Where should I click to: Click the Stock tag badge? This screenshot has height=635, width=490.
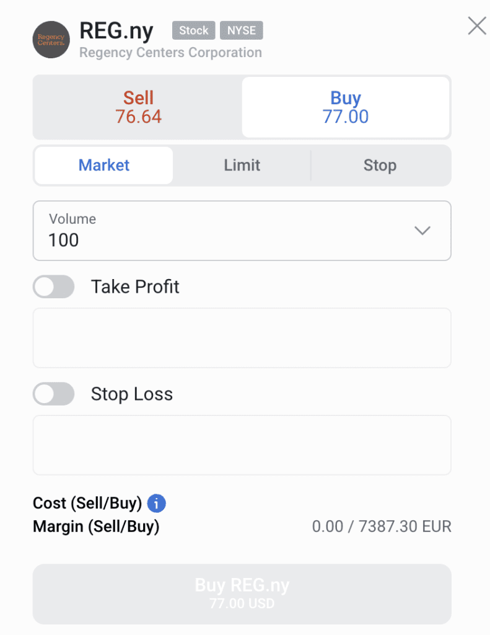193,30
